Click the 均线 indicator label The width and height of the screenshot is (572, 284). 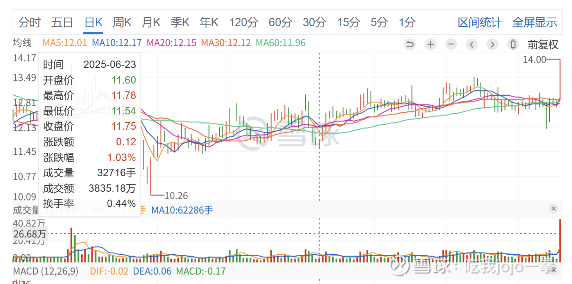tap(22, 43)
